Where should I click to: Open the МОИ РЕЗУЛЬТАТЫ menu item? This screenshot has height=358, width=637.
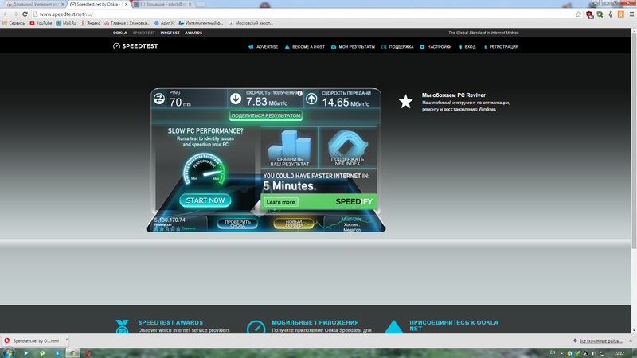tap(354, 47)
